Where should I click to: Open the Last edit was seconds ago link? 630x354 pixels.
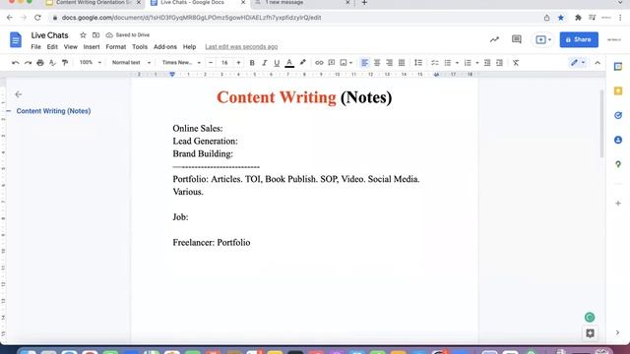241,47
